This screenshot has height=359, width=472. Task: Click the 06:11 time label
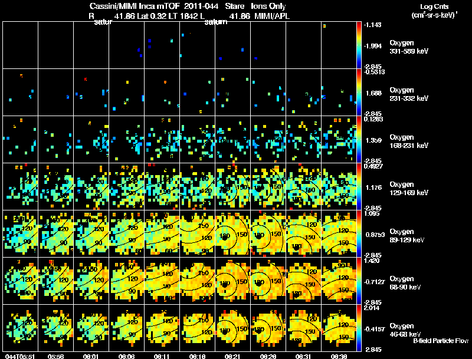point(162,356)
